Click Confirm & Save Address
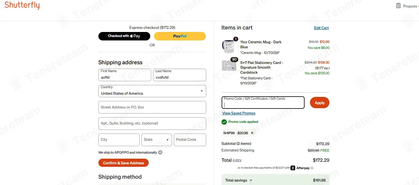 (124, 163)
